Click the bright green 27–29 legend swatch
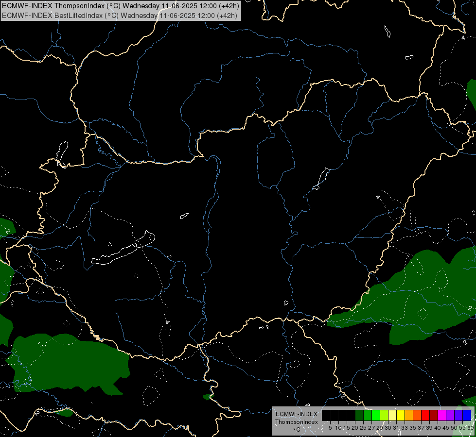476x437 pixels. pos(376,415)
